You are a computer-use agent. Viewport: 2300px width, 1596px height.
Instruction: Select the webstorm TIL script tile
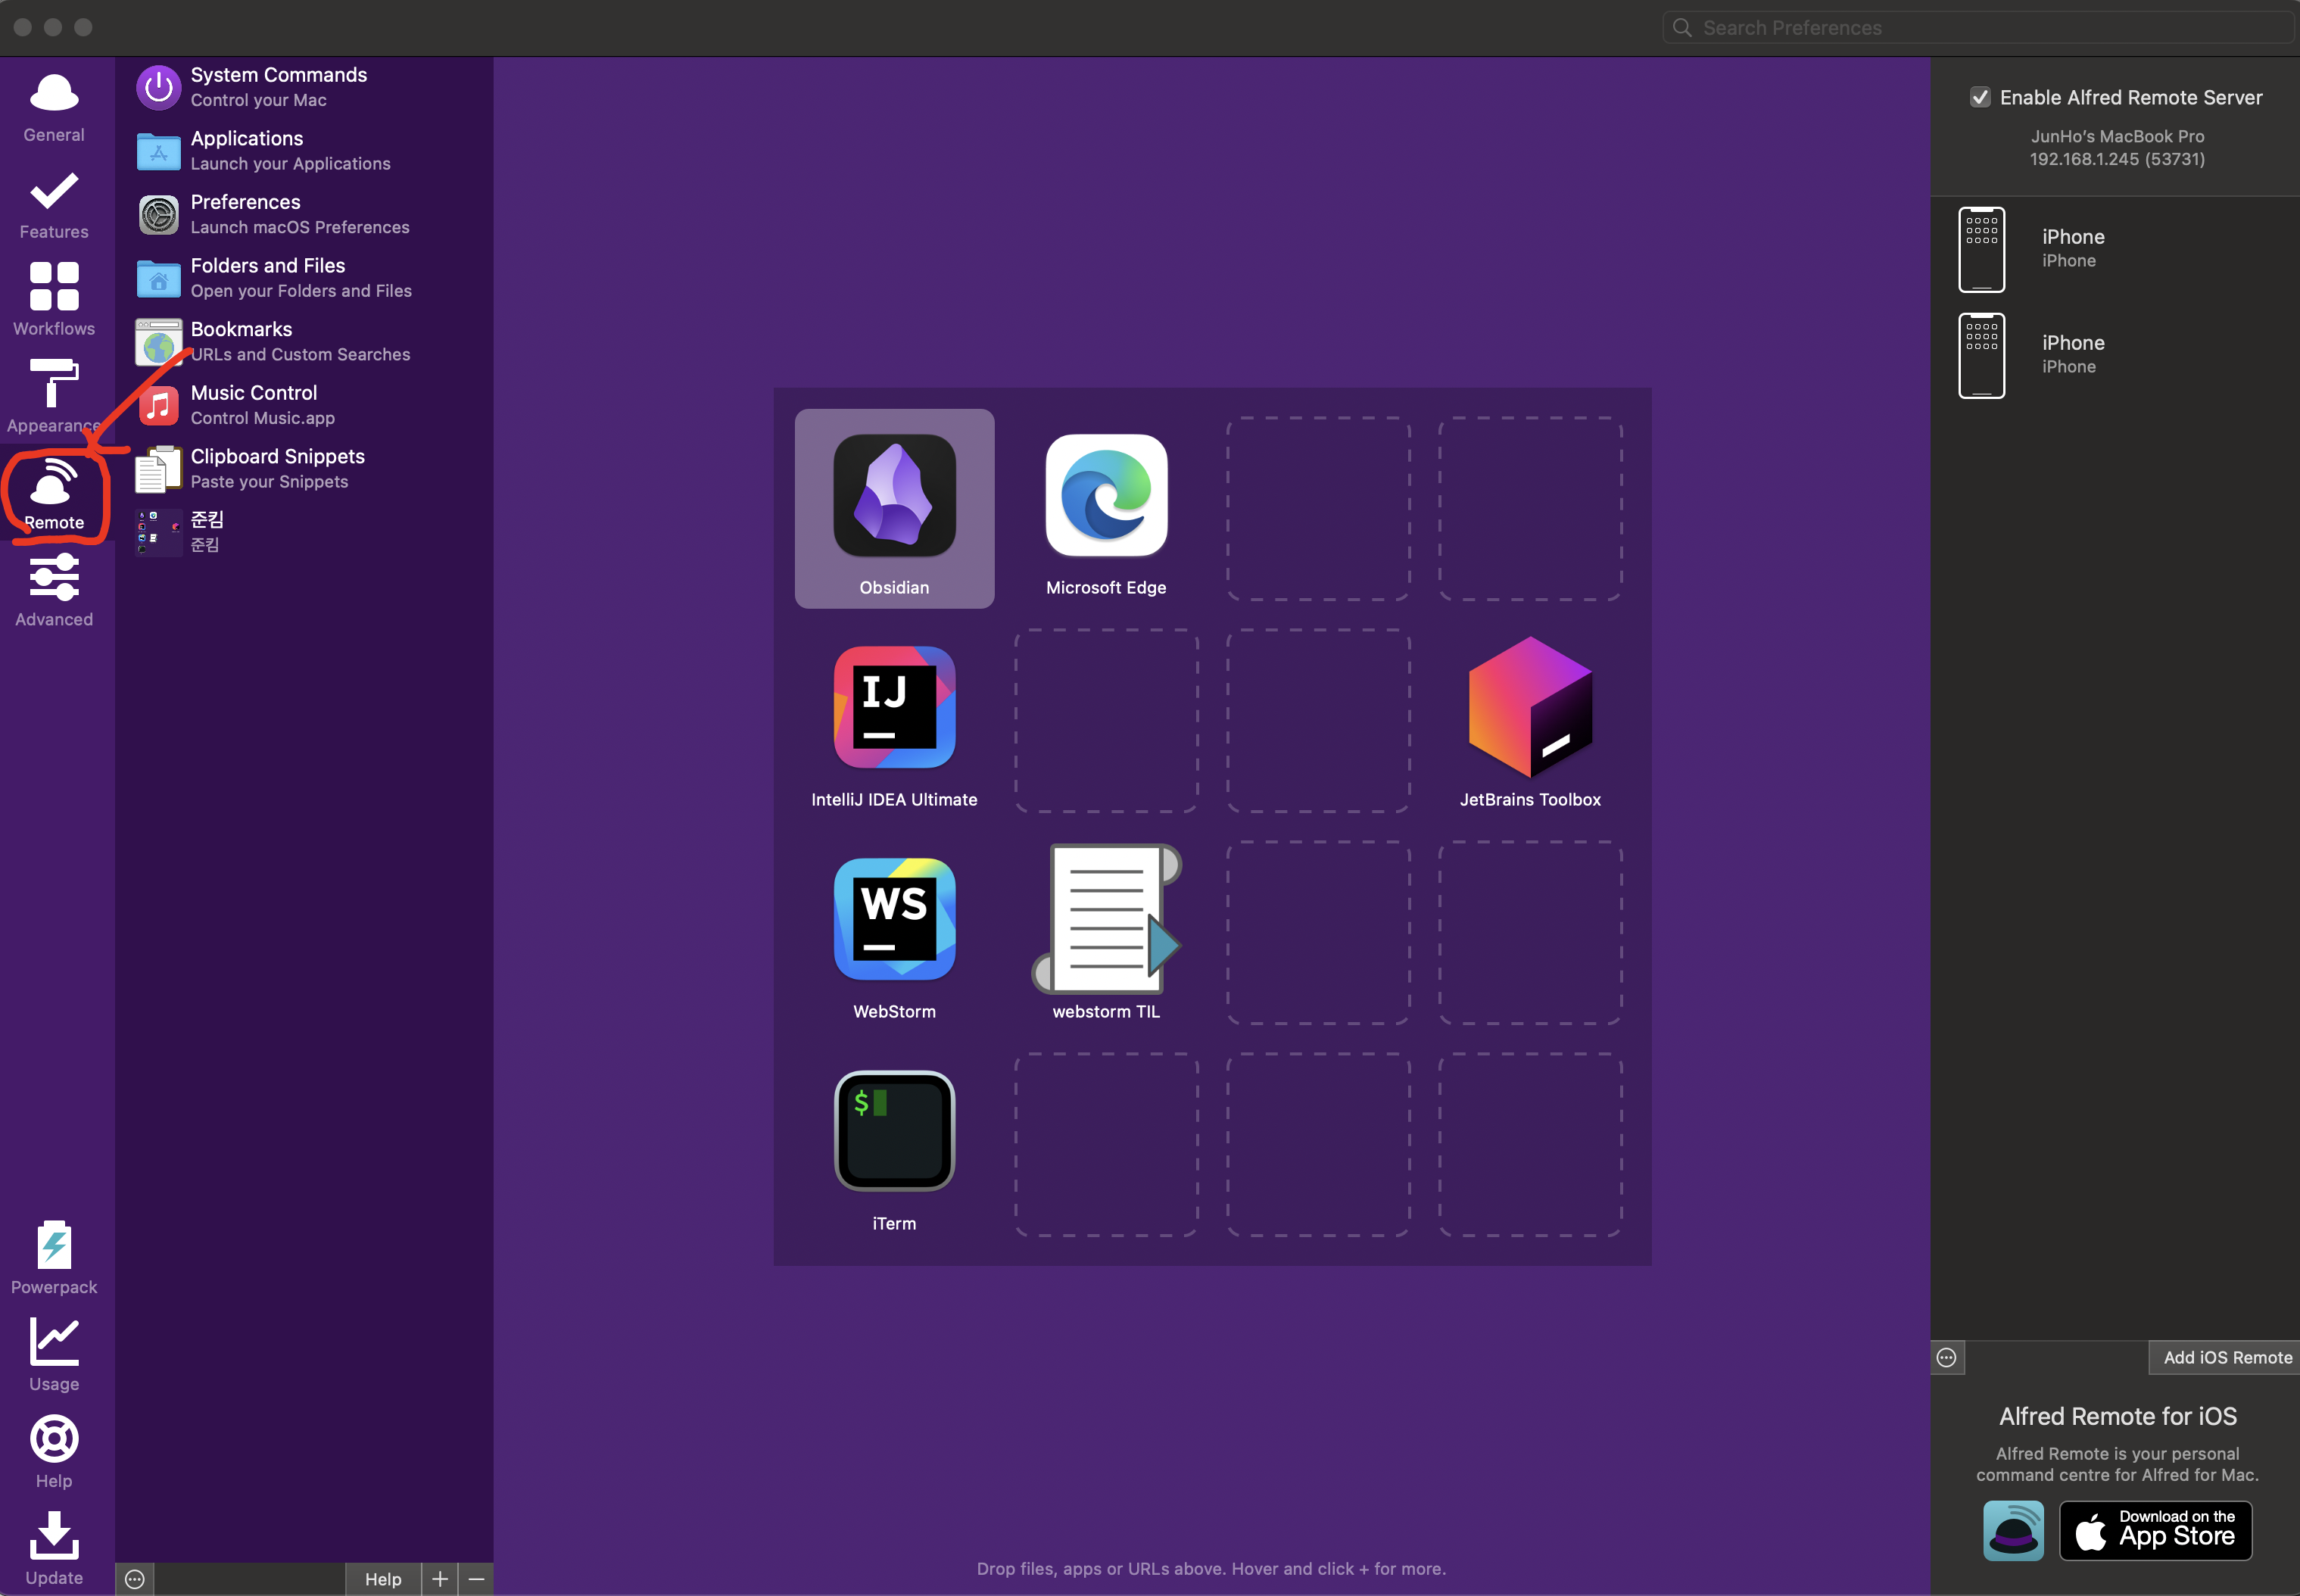pos(1106,932)
